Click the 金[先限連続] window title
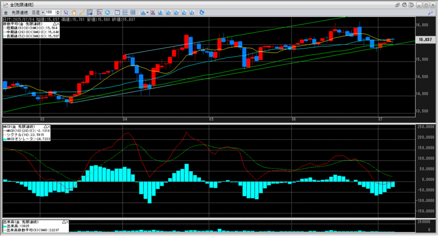The image size is (438, 236). click(x=22, y=5)
